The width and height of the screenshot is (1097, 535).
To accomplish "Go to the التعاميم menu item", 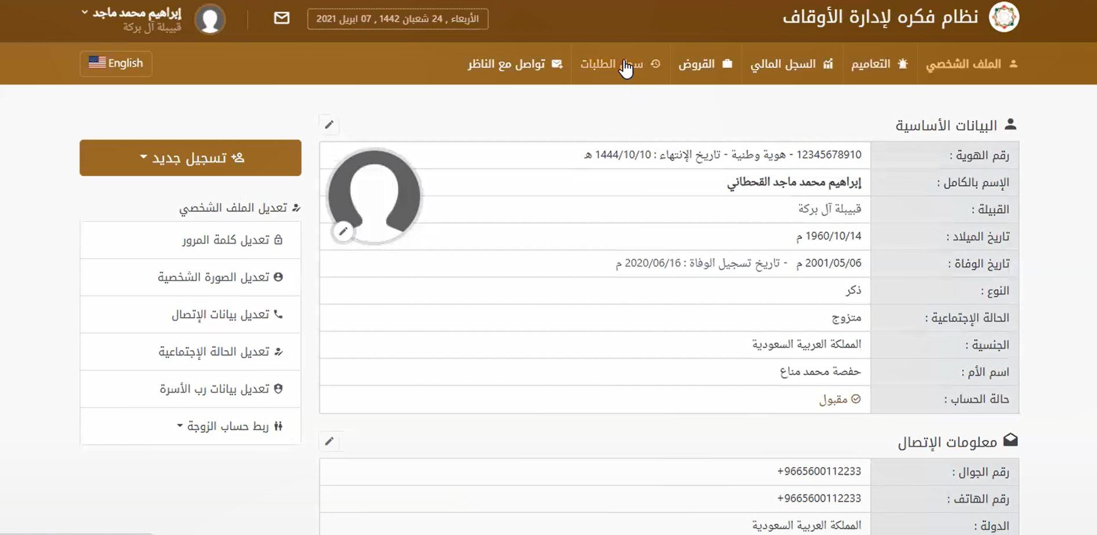I will 879,64.
